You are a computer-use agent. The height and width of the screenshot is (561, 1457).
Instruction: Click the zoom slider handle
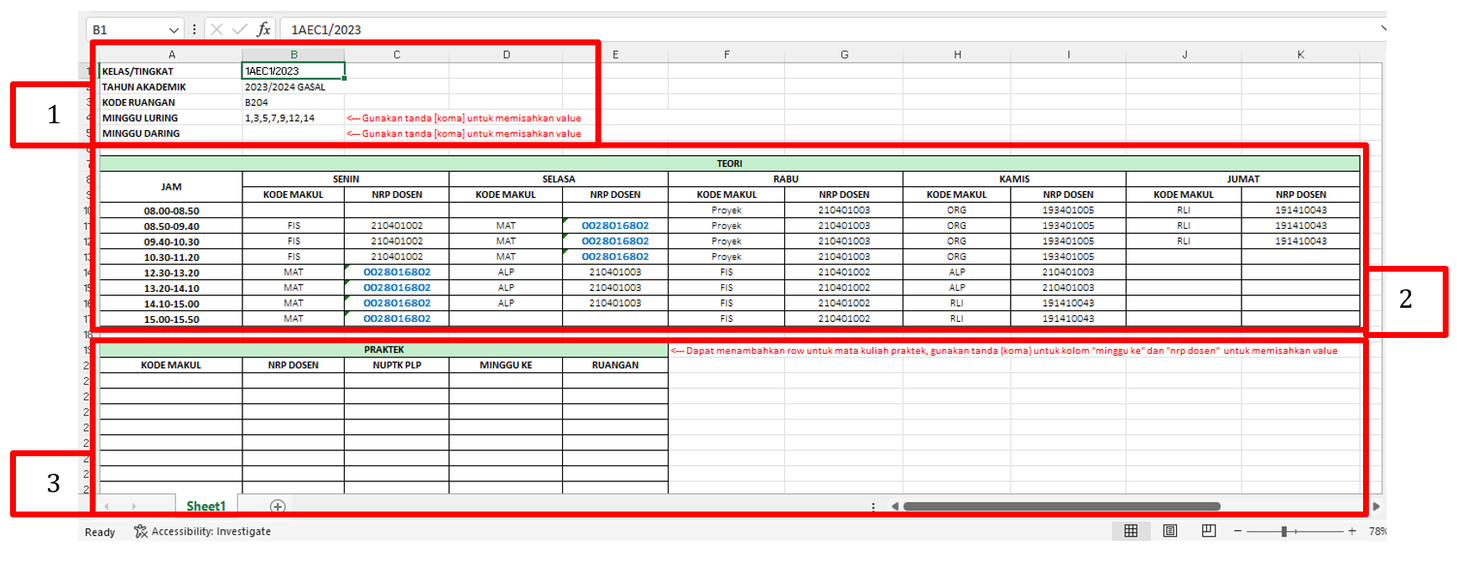coord(1284,531)
